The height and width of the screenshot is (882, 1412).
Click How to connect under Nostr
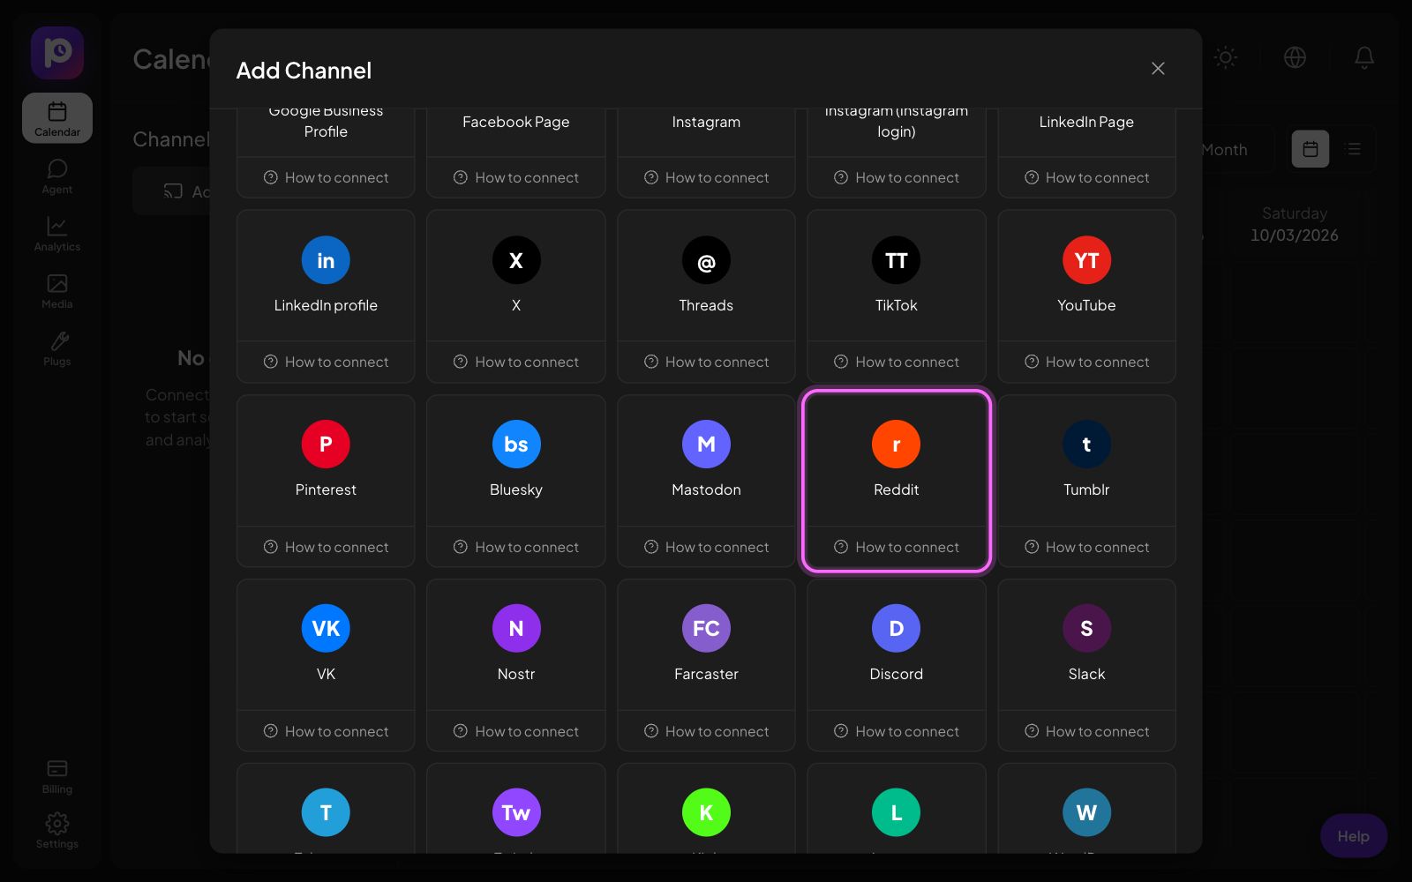516,731
